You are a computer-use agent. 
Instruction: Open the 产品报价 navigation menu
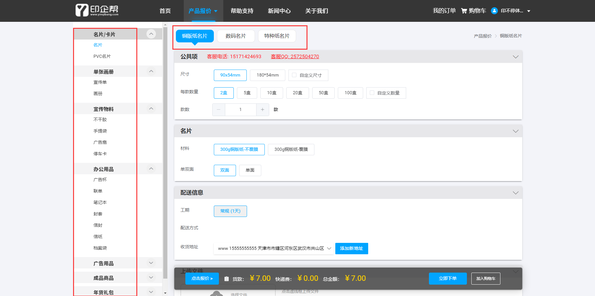[203, 11]
